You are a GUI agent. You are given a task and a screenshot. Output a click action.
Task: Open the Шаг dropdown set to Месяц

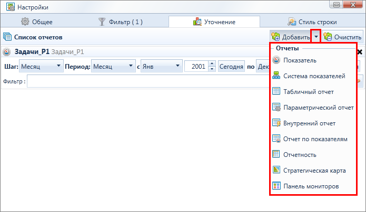pyautogui.click(x=41, y=66)
